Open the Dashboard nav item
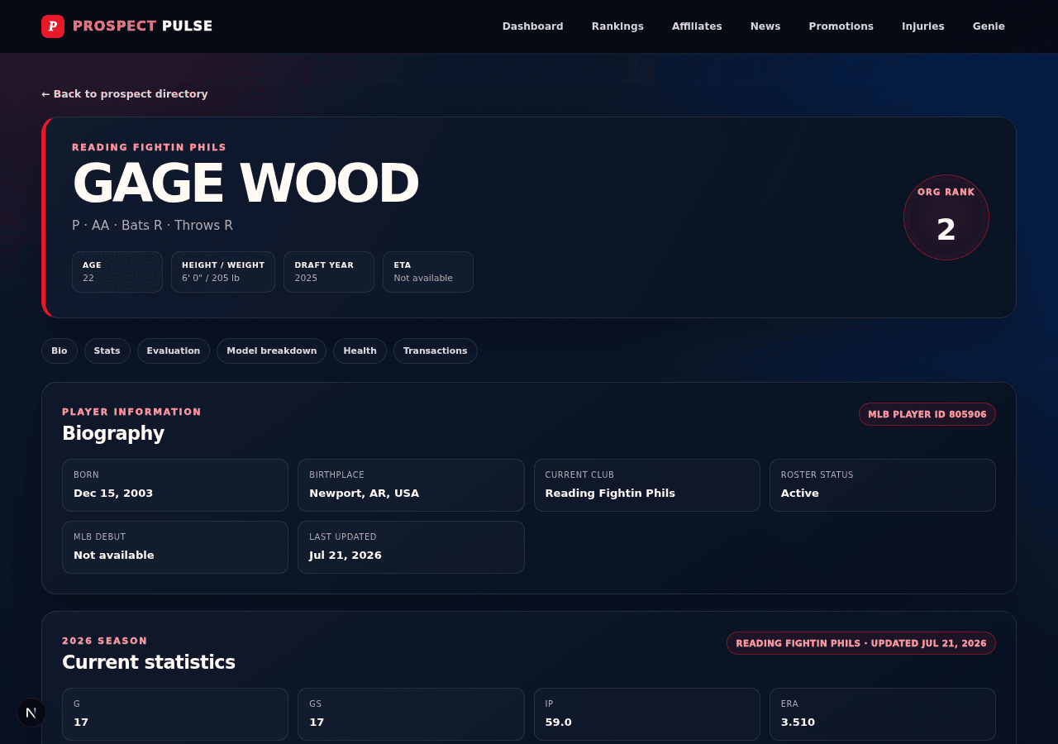The height and width of the screenshot is (744, 1058). click(533, 26)
